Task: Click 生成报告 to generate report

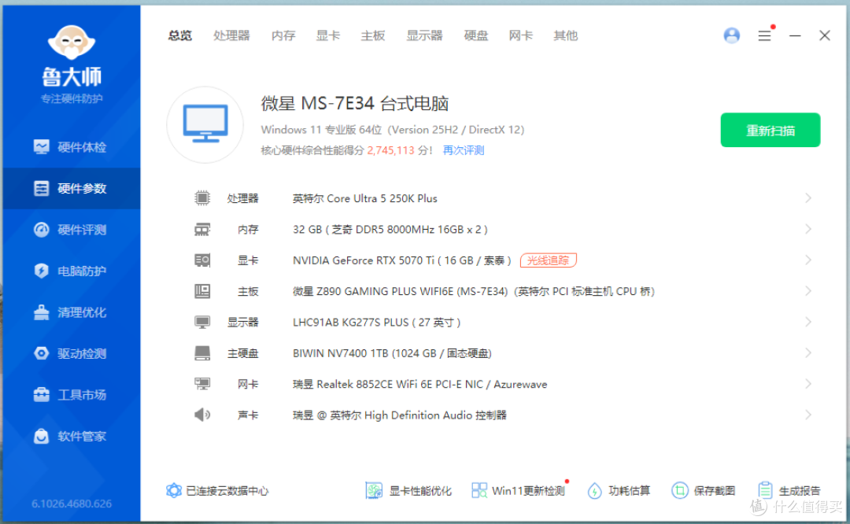Action: coord(789,490)
